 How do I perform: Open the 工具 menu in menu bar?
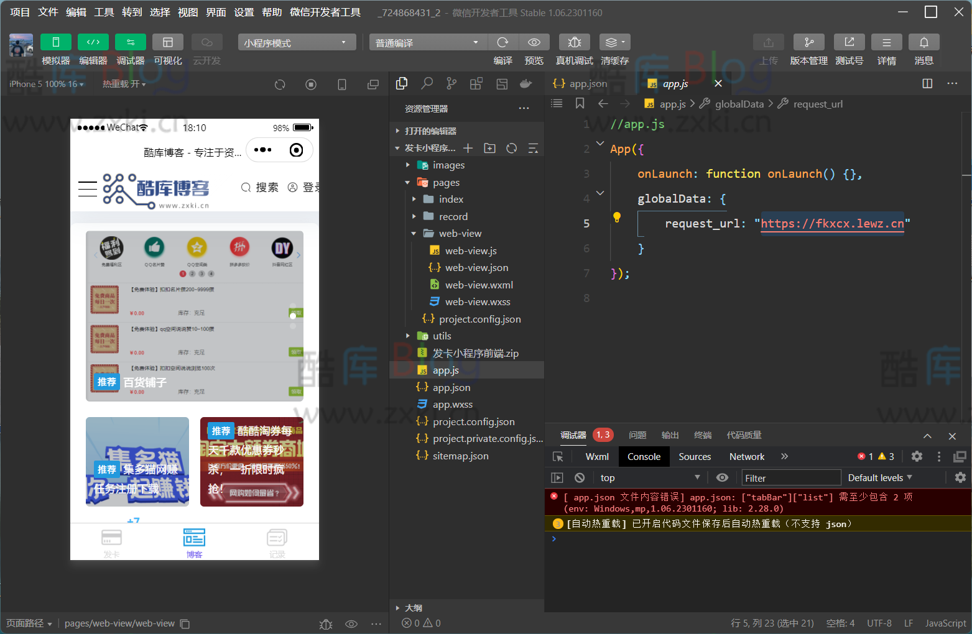tap(104, 12)
